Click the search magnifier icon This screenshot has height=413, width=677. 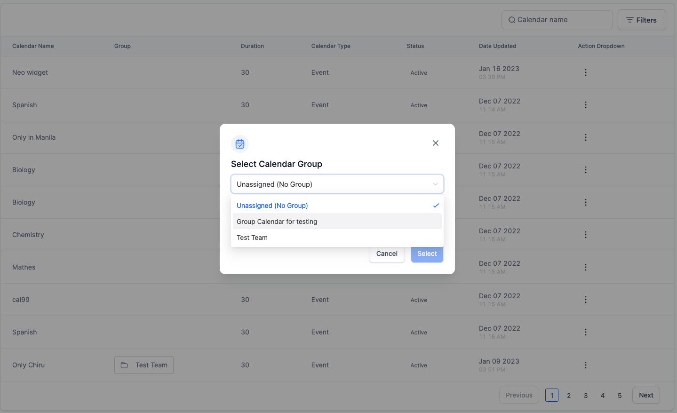[x=511, y=20]
